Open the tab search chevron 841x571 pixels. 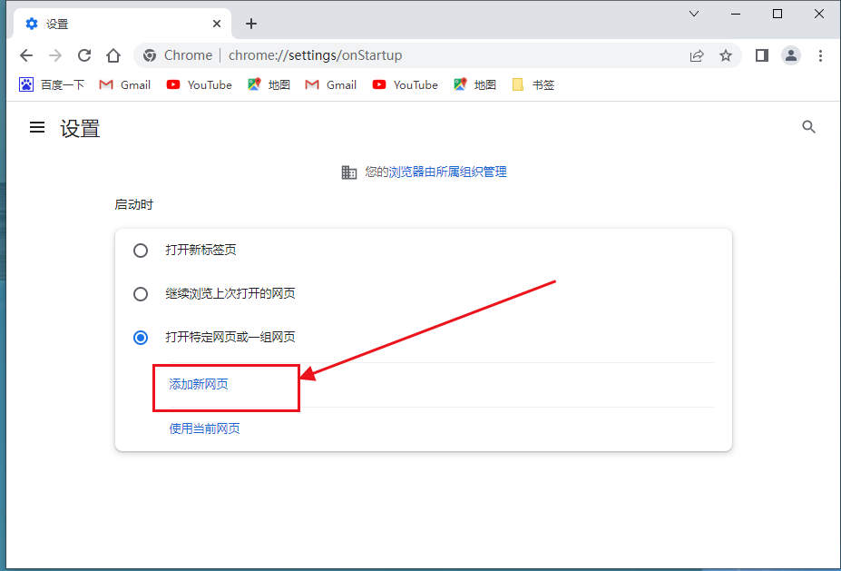tap(694, 14)
